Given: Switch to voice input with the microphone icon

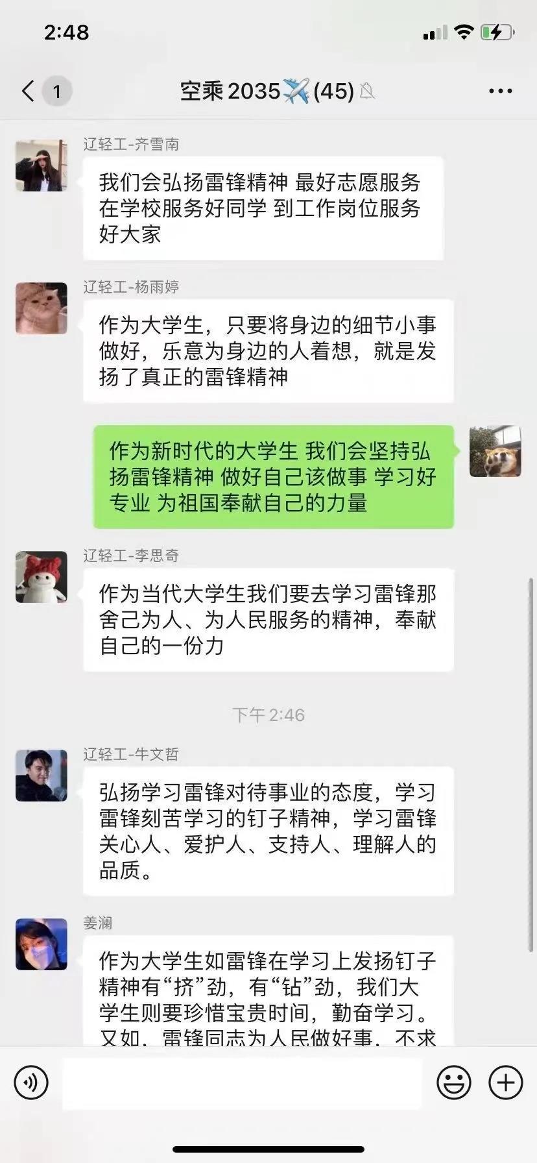Looking at the screenshot, I should tap(31, 1083).
